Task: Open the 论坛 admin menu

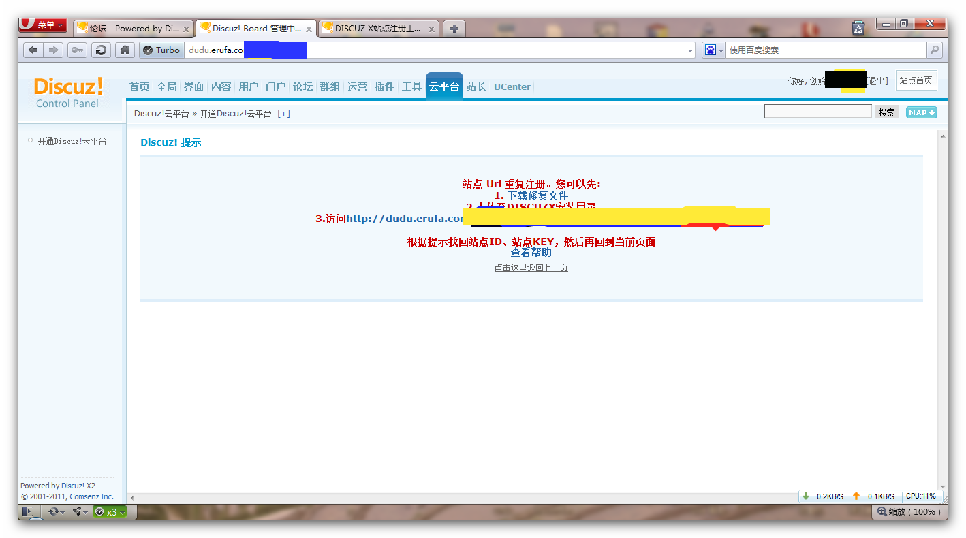Action: (303, 86)
